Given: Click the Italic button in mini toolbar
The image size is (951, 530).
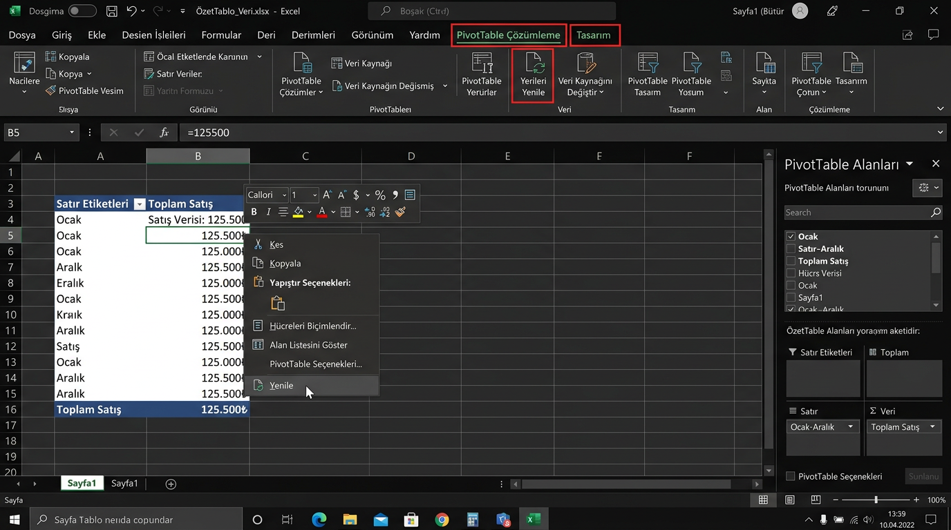Looking at the screenshot, I should 268,212.
